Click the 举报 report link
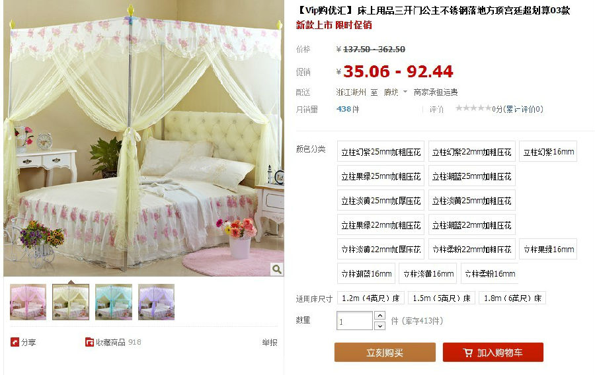Image resolution: width=595 pixels, height=375 pixels. pos(270,343)
